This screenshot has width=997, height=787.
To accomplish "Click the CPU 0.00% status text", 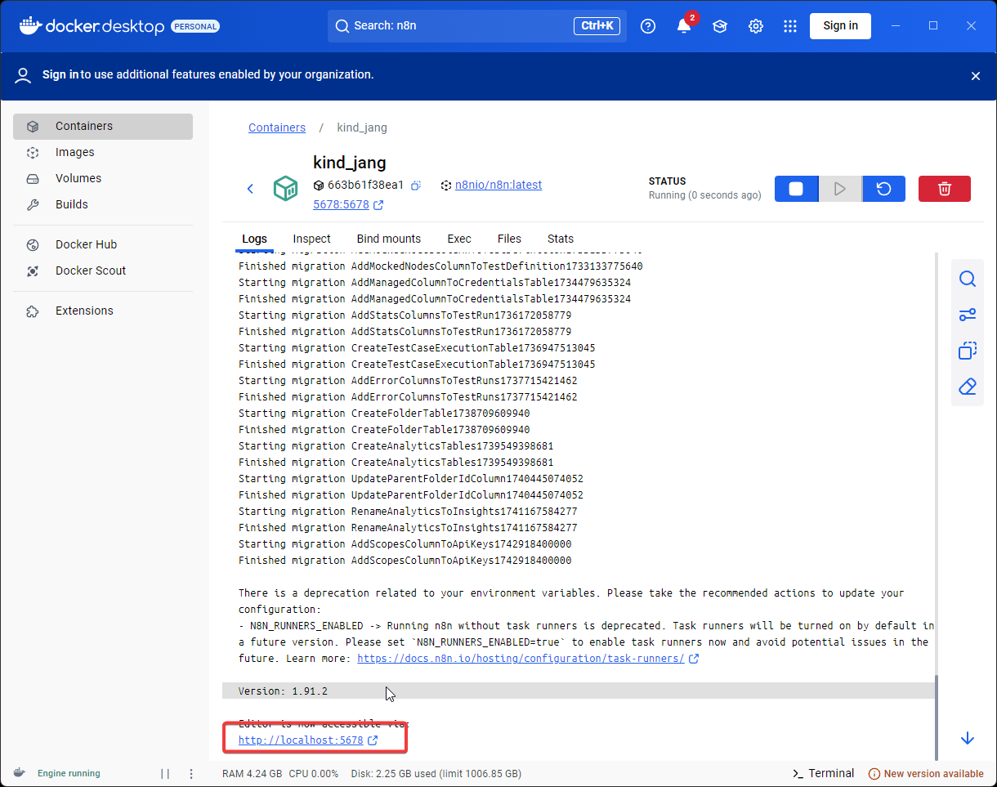I will (314, 773).
